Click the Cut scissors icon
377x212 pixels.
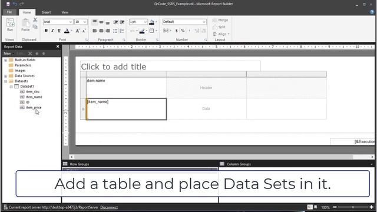(35, 20)
